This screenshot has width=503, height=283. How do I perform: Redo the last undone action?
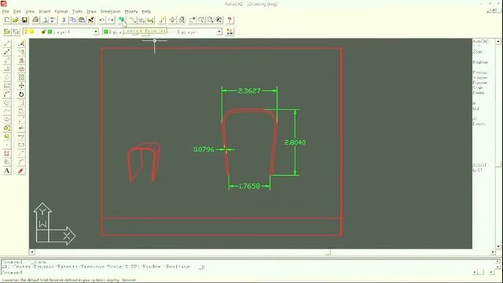coord(111,20)
